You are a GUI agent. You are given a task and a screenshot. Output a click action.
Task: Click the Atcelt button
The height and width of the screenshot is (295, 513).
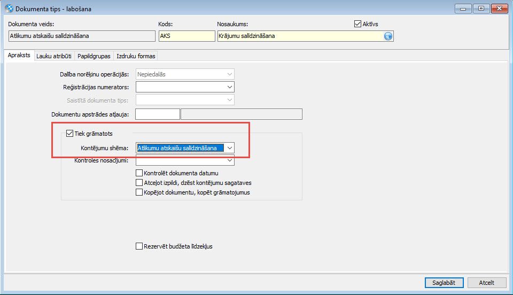click(x=487, y=283)
